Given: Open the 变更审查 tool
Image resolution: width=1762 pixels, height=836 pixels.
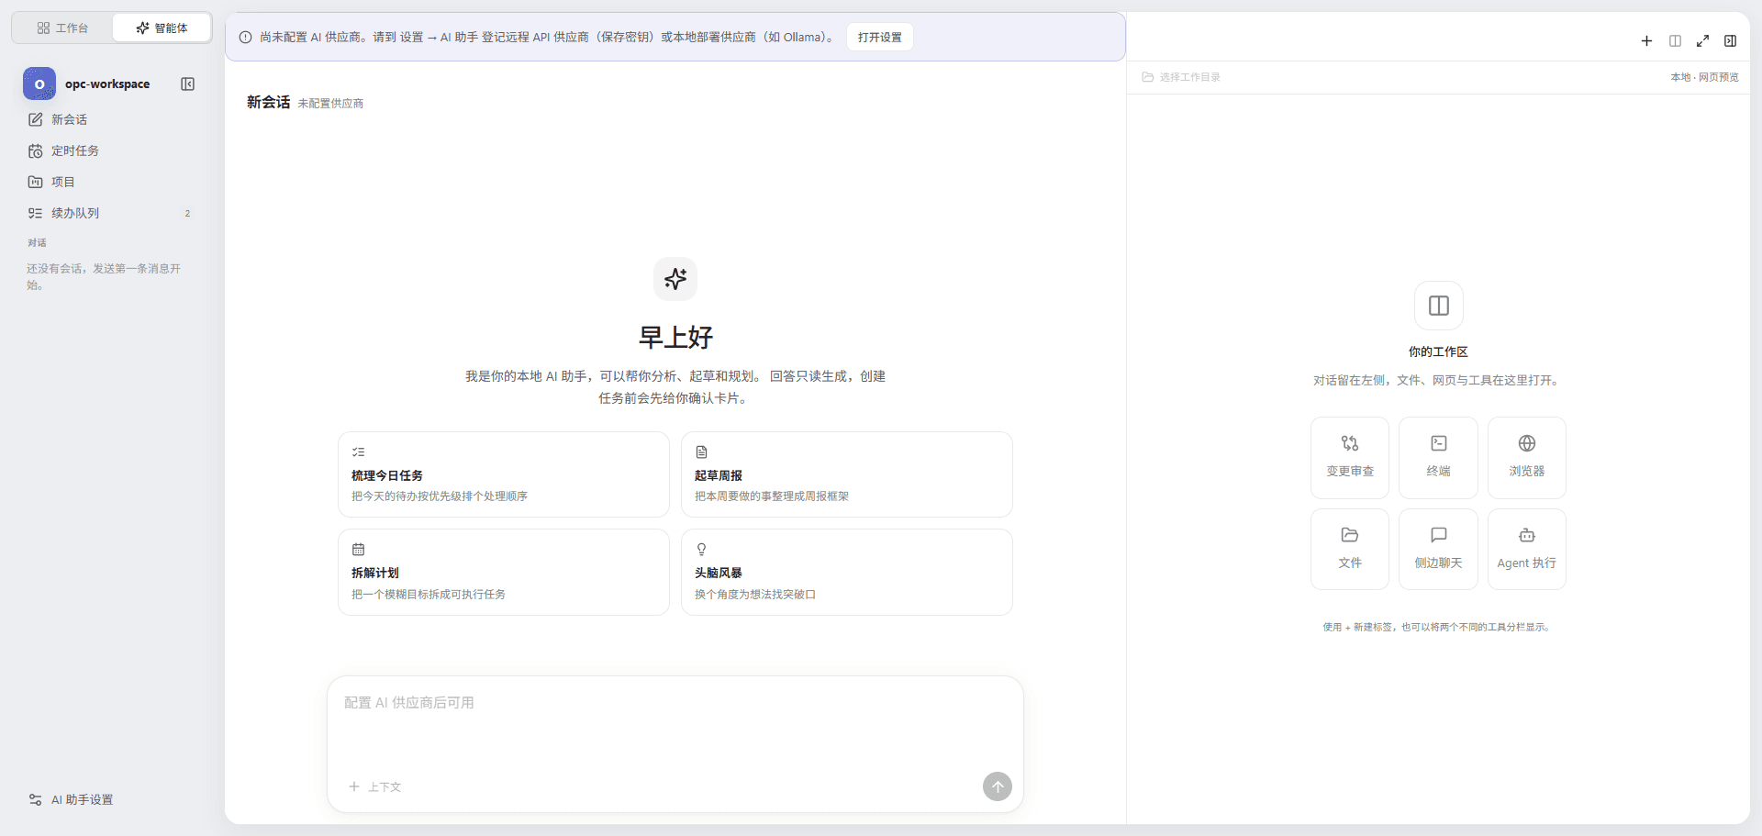Looking at the screenshot, I should (1350, 458).
